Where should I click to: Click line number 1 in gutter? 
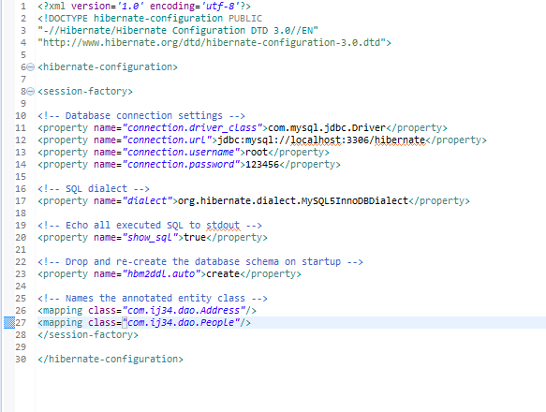pyautogui.click(x=23, y=7)
